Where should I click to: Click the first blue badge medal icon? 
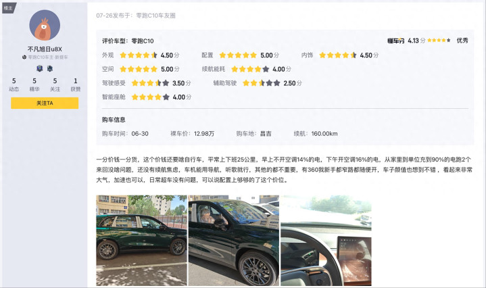point(40,68)
